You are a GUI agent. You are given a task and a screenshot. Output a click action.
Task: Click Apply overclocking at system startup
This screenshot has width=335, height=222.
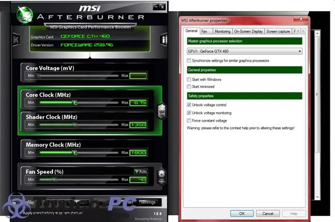(53, 213)
